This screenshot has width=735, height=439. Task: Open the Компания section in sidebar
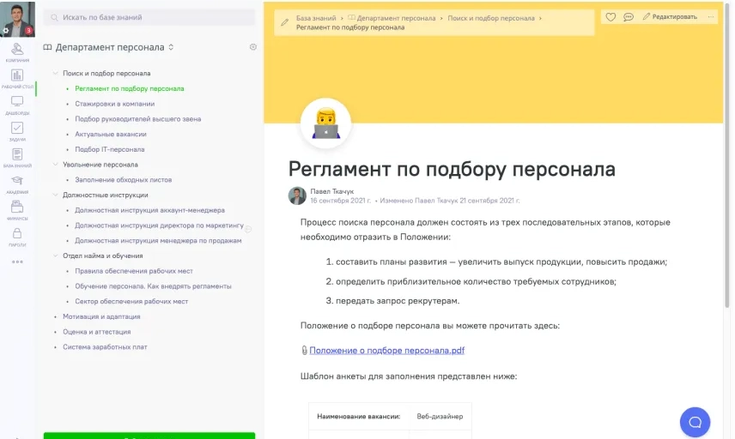pos(17,51)
